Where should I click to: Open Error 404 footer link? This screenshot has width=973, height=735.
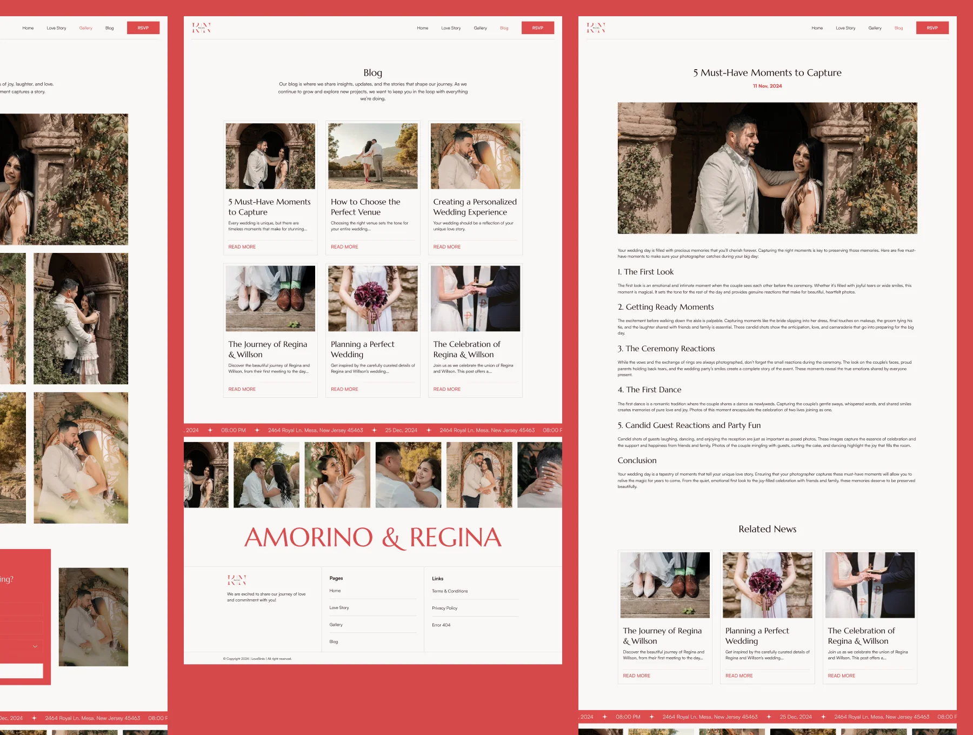441,625
